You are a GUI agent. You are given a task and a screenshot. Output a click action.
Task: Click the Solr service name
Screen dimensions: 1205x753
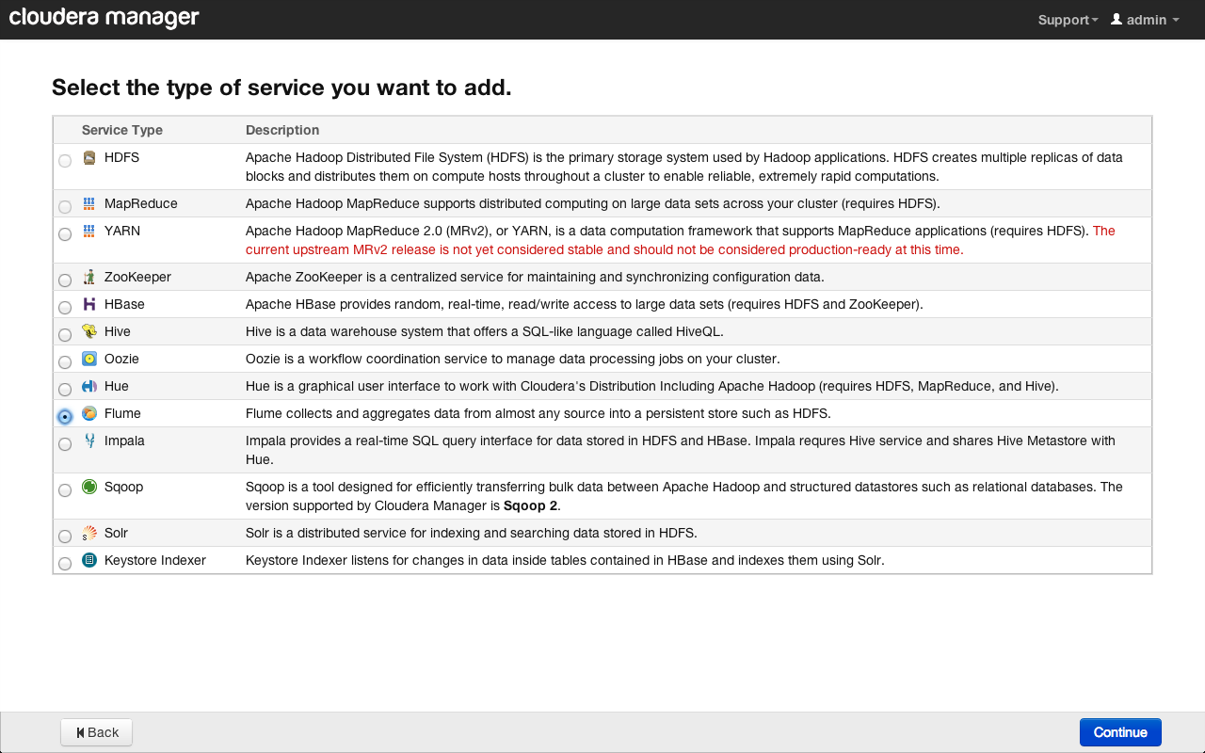click(x=116, y=533)
